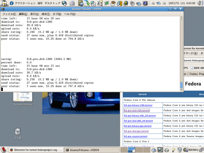Open the Fedora logo main menu icon
The width and height of the screenshot is (204, 153).
(x=12, y=3)
